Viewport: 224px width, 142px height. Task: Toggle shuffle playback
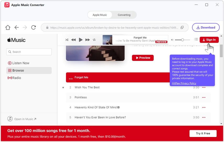pyautogui.click(x=67, y=40)
